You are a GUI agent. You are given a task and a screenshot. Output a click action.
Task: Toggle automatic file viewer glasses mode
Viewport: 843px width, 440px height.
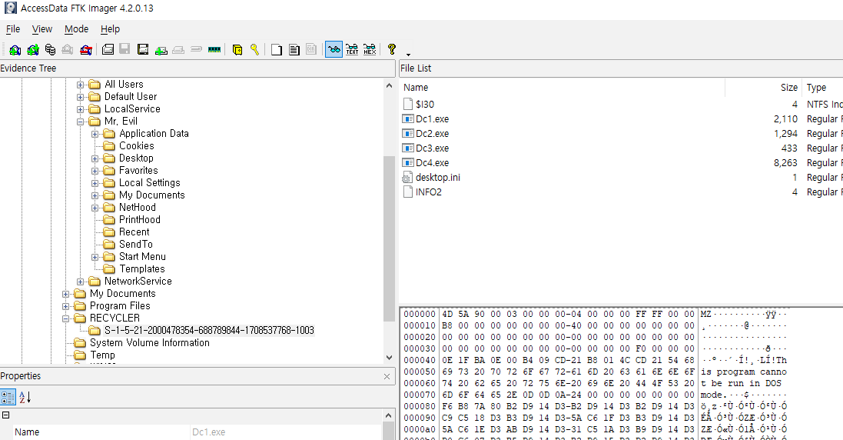(x=334, y=49)
